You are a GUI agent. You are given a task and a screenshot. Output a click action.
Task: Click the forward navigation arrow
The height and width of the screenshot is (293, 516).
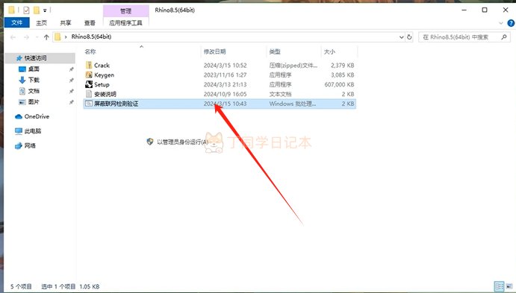pyautogui.click(x=26, y=37)
